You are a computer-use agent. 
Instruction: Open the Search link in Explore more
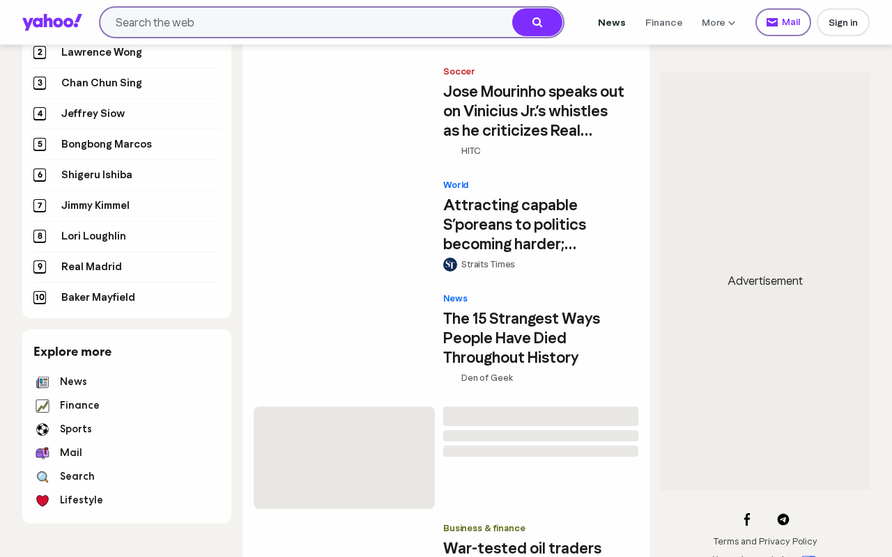click(77, 476)
